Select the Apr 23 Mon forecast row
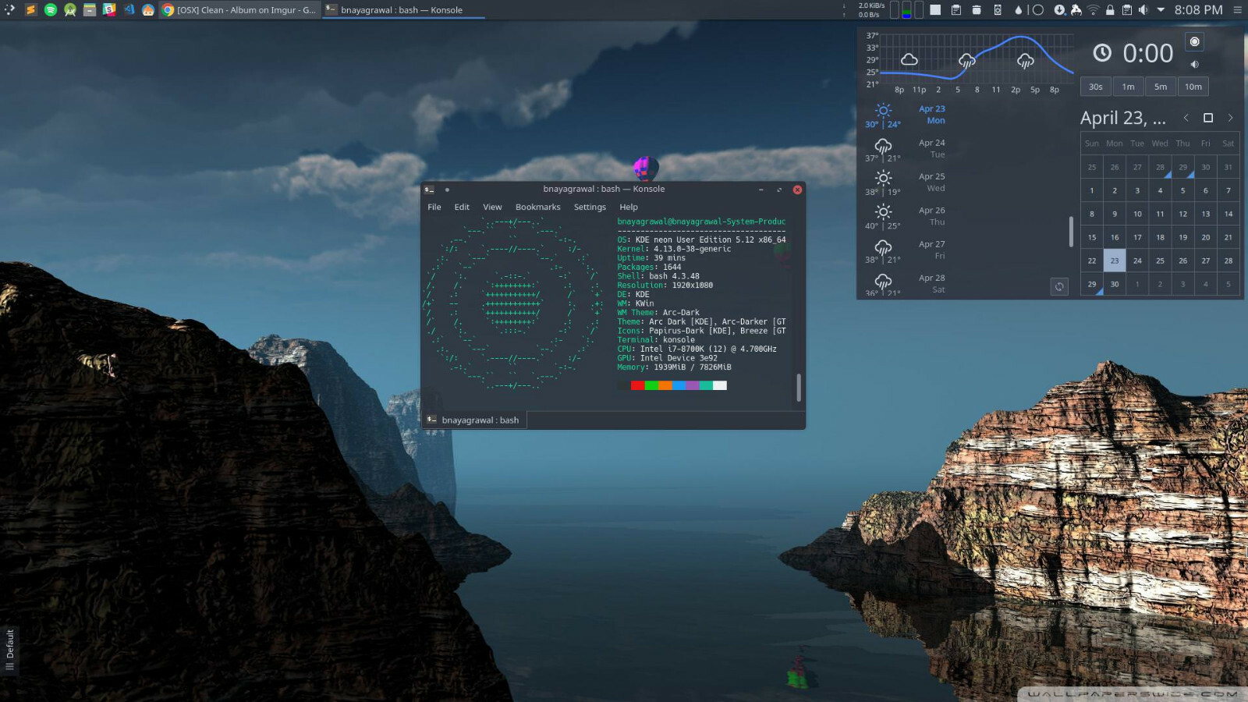 [906, 115]
